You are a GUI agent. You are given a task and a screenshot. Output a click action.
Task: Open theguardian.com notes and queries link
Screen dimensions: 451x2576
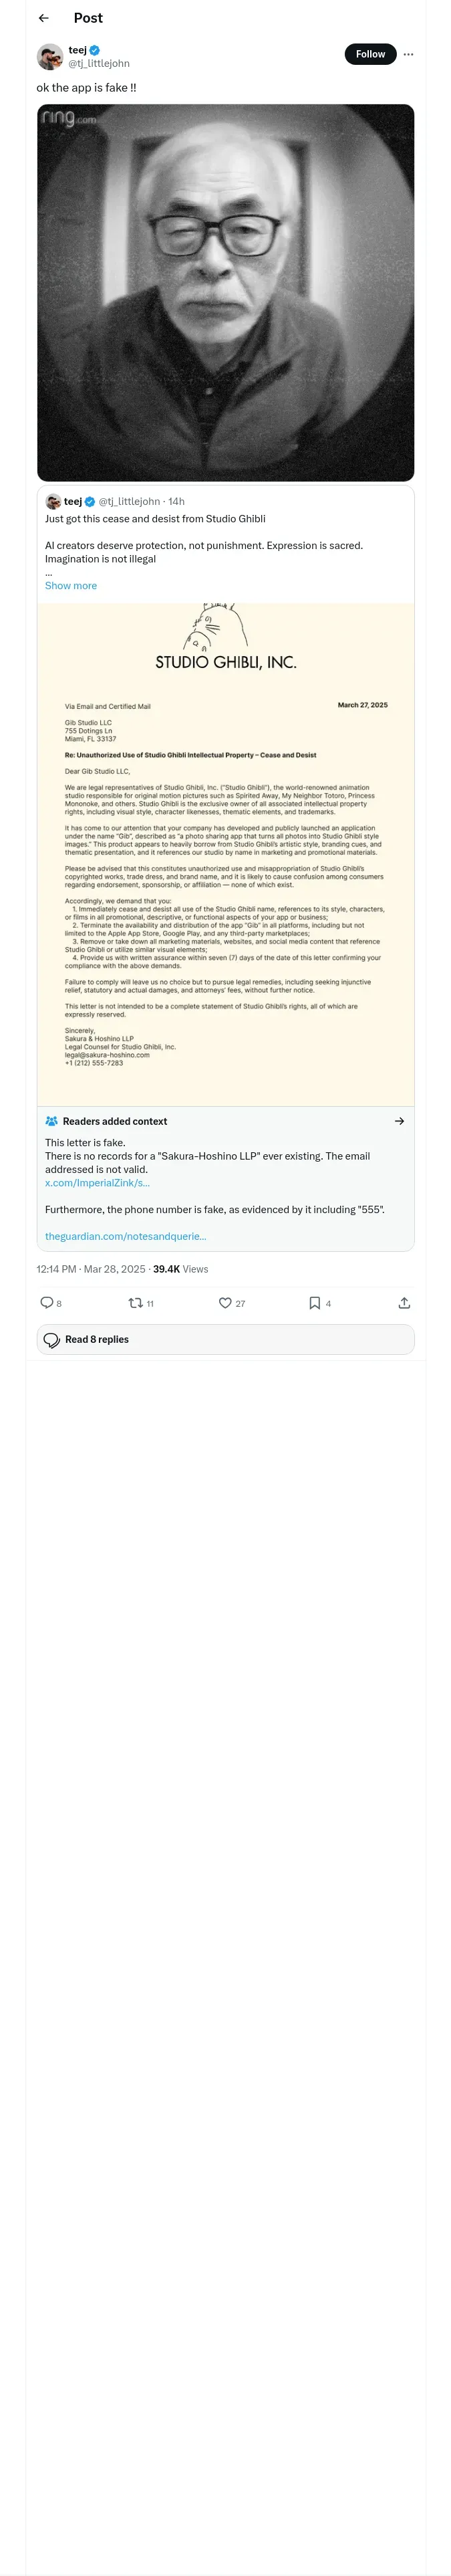126,1236
